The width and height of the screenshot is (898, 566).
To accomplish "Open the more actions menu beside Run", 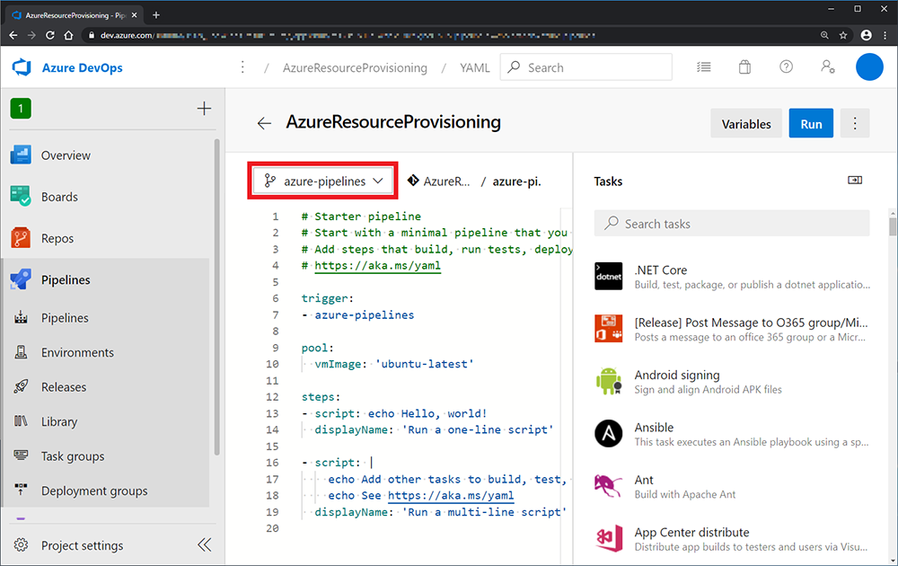I will pos(855,123).
